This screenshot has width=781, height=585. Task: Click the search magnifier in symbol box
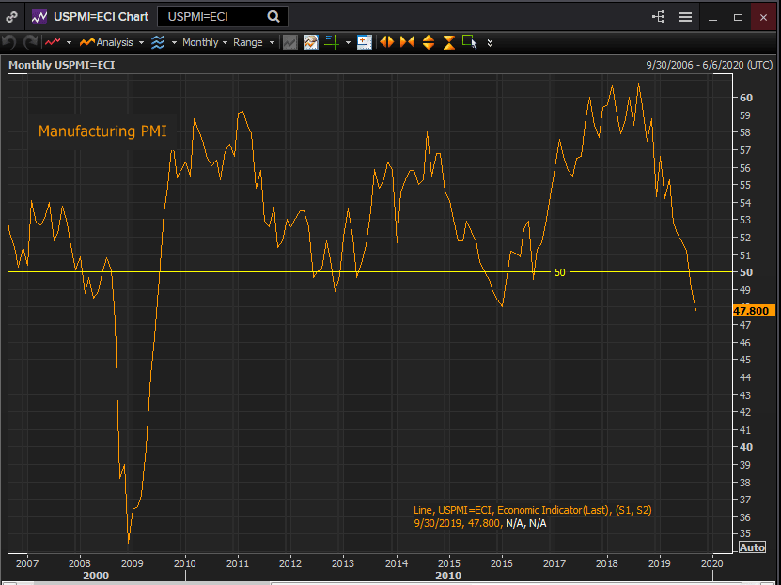pyautogui.click(x=273, y=17)
